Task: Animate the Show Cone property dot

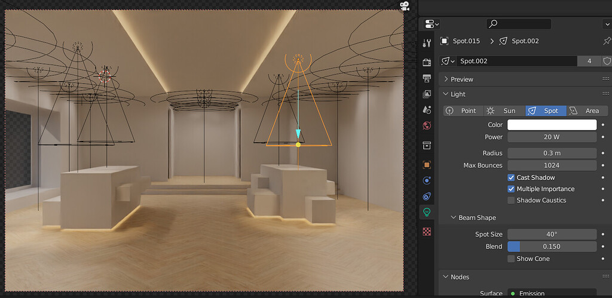Action: [x=603, y=259]
